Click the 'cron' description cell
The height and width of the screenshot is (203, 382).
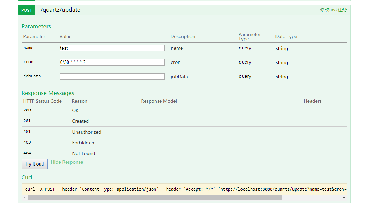point(176,62)
